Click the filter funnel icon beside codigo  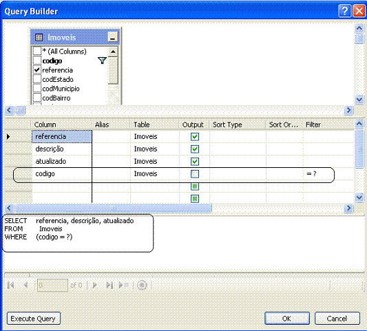[102, 61]
